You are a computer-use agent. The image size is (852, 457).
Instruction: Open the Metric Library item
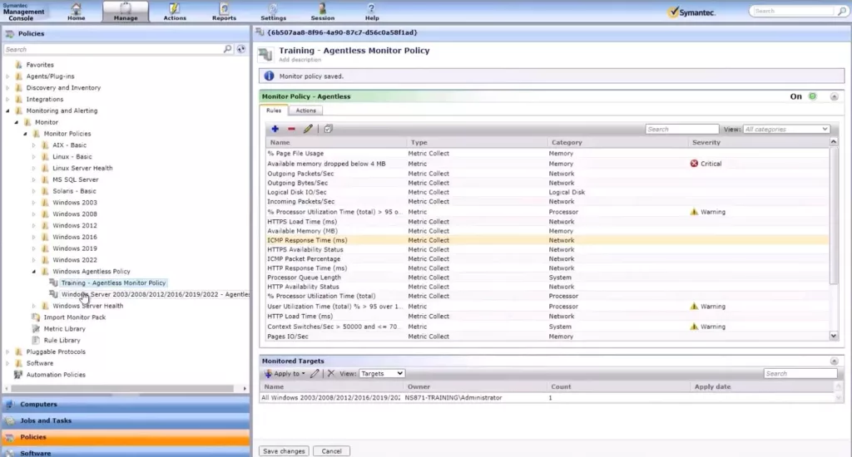pyautogui.click(x=64, y=328)
